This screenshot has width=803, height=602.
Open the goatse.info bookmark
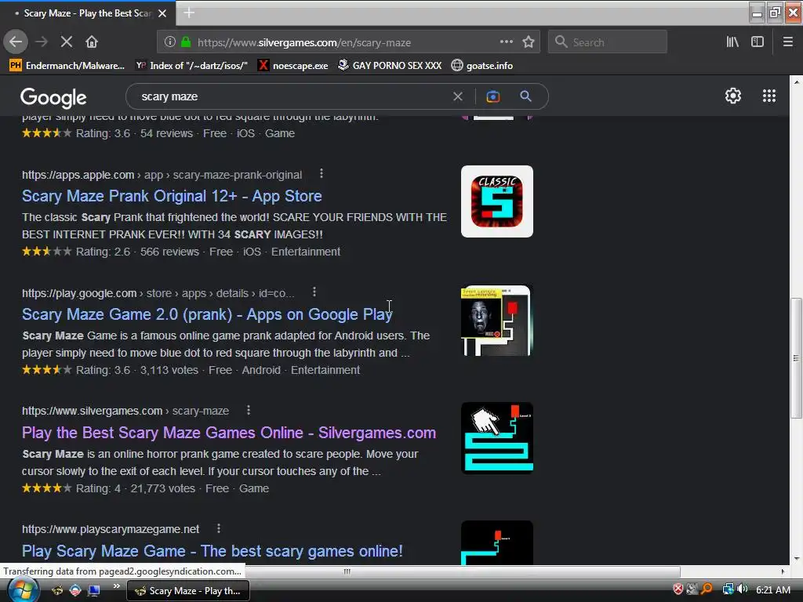[482, 66]
